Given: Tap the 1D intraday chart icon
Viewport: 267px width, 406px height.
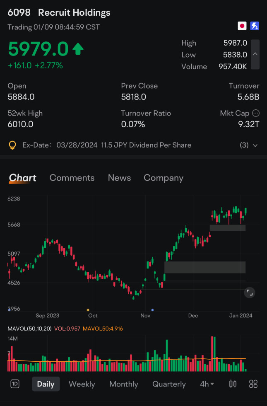Looking at the screenshot, I should (15, 384).
